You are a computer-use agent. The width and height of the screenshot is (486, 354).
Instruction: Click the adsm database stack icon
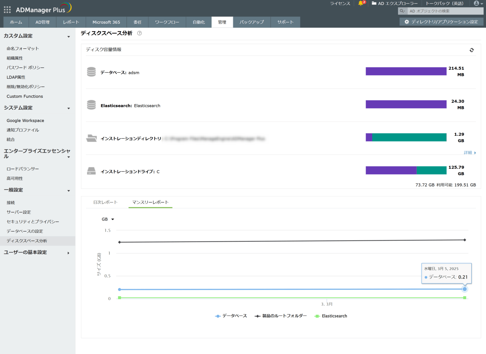click(91, 72)
